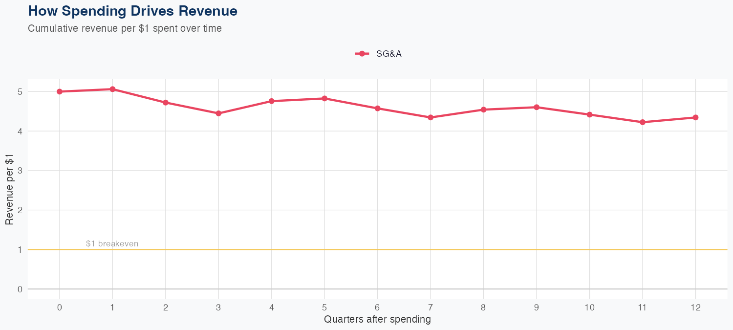Select the data point at quarter 7
This screenshot has width=733, height=330.
pyautogui.click(x=431, y=117)
